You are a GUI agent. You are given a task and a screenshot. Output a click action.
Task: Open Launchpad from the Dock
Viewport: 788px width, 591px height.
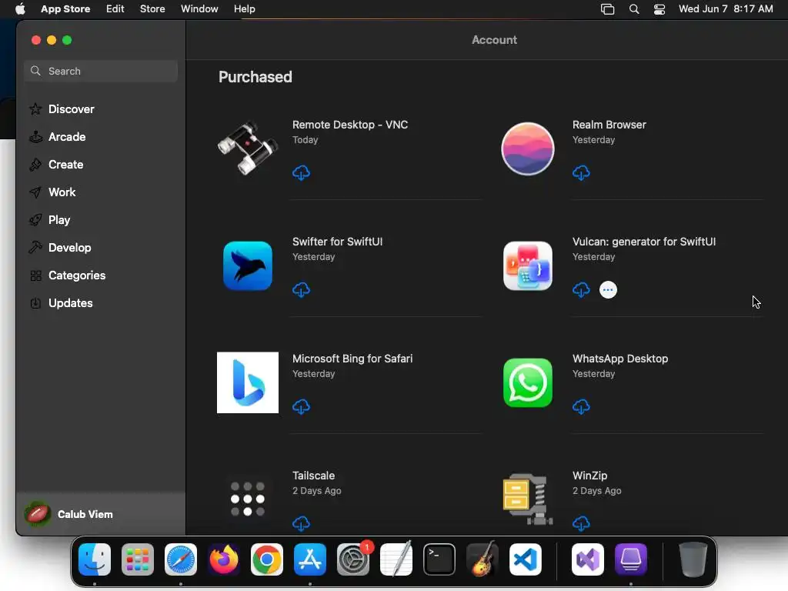click(138, 559)
